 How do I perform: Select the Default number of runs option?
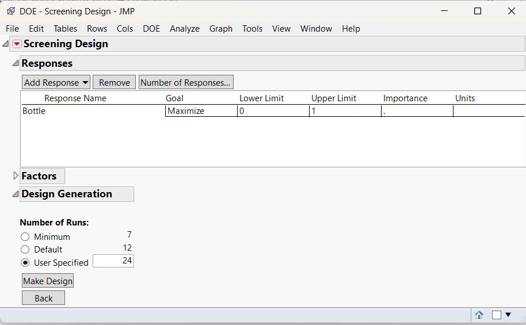[x=25, y=250]
